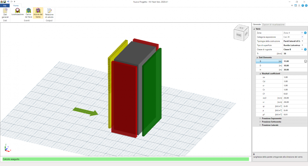Open the Categoria esposizione dropdown

pos(302,37)
